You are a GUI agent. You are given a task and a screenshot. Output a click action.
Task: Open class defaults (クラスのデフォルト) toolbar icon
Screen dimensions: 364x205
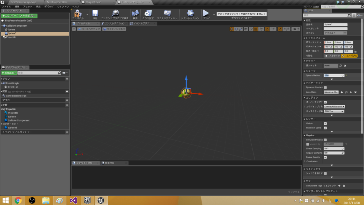[167, 14]
